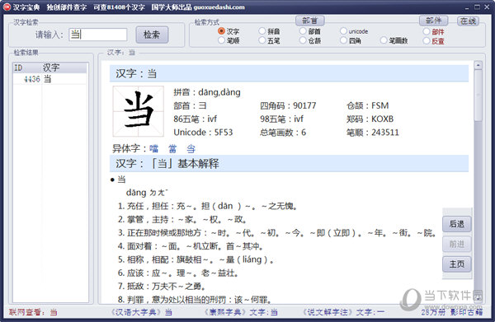This screenshot has height=322, width=495.
Task: Click the 总笔画数:6 value
Action: 283,132
